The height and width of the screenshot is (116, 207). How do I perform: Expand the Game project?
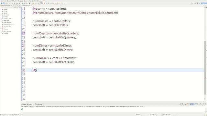tap(1, 13)
